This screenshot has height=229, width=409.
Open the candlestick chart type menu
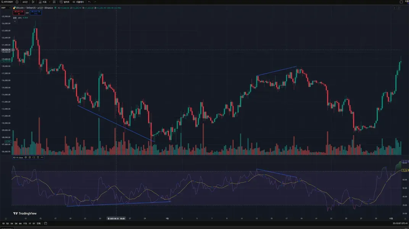pos(33,2)
